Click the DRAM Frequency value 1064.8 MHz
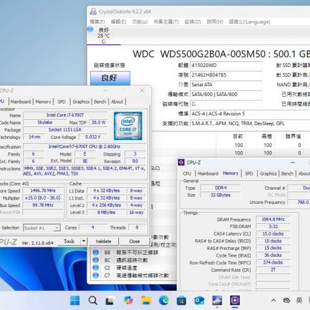The image size is (310, 310). pyautogui.click(x=273, y=219)
